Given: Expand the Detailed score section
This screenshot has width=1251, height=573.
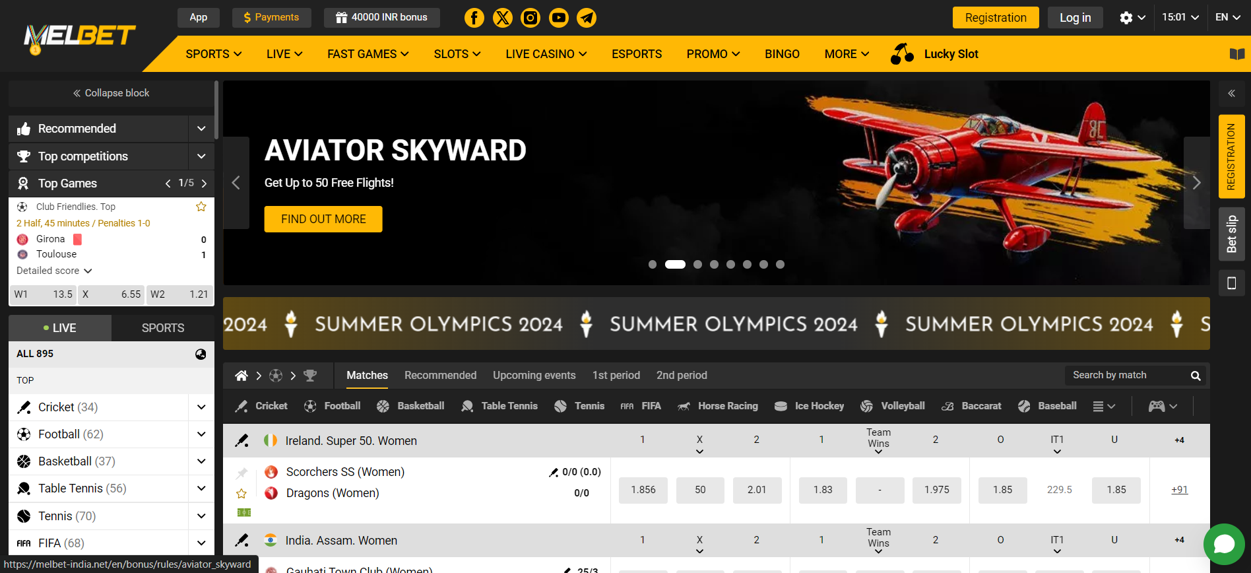Looking at the screenshot, I should point(54,271).
